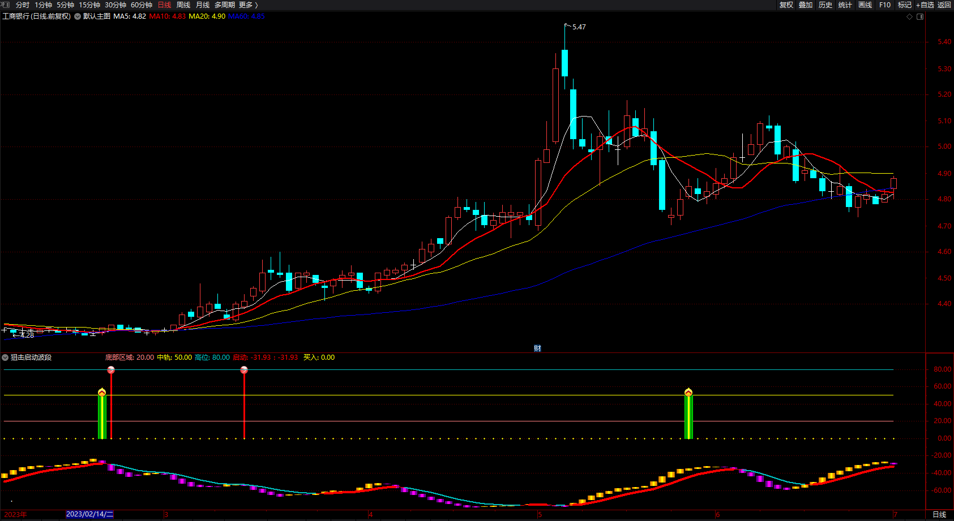
Task: Click the collapse toolbar icon at top-left
Action: [5, 5]
